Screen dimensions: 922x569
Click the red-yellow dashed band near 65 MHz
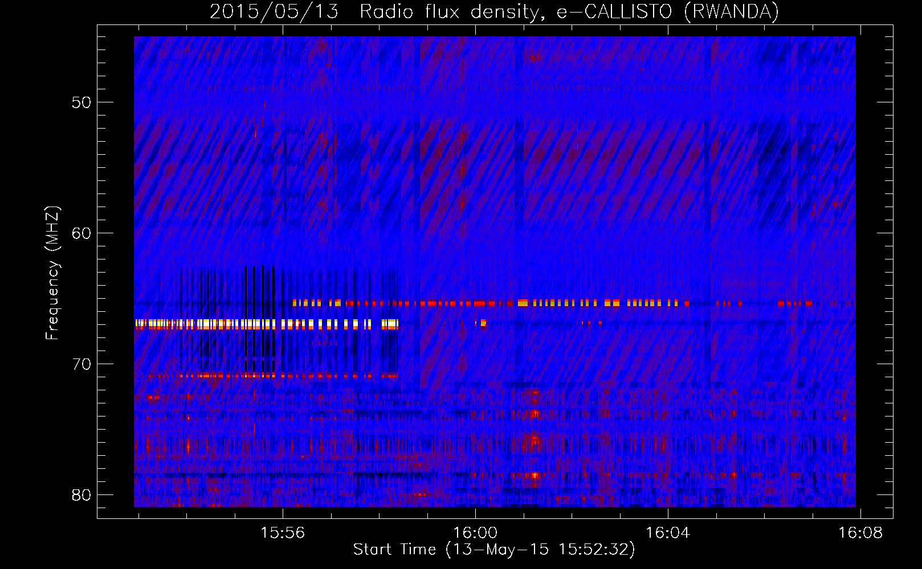point(552,303)
